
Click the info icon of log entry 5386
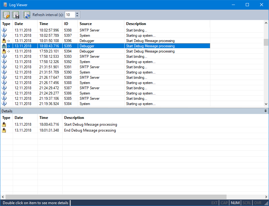[x=4, y=93]
